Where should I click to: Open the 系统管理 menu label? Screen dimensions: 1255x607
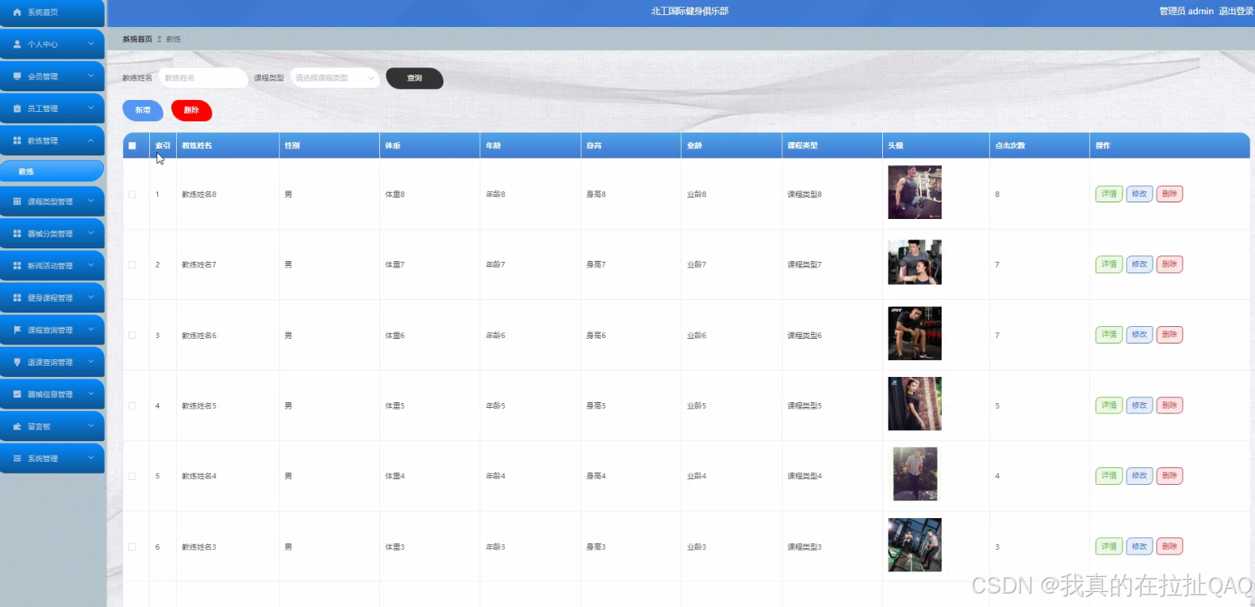point(43,459)
